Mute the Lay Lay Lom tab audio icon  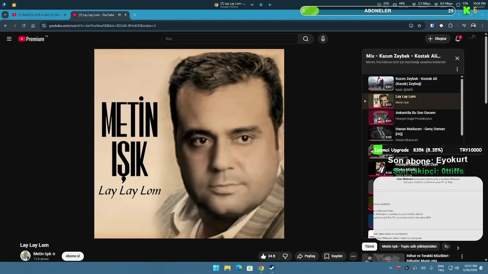119,15
